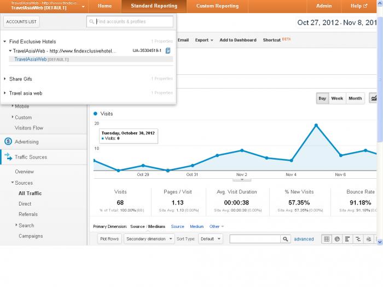Viewport: 383px width, 287px height.
Task: Click the Shortcut BETA button
Action: (x=276, y=40)
